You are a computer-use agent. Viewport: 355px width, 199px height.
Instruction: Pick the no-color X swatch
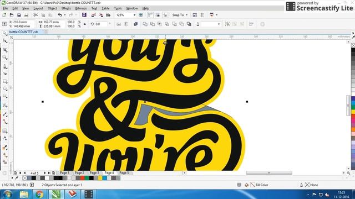point(24,178)
